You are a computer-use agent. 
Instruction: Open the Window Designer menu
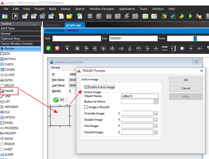(102, 9)
